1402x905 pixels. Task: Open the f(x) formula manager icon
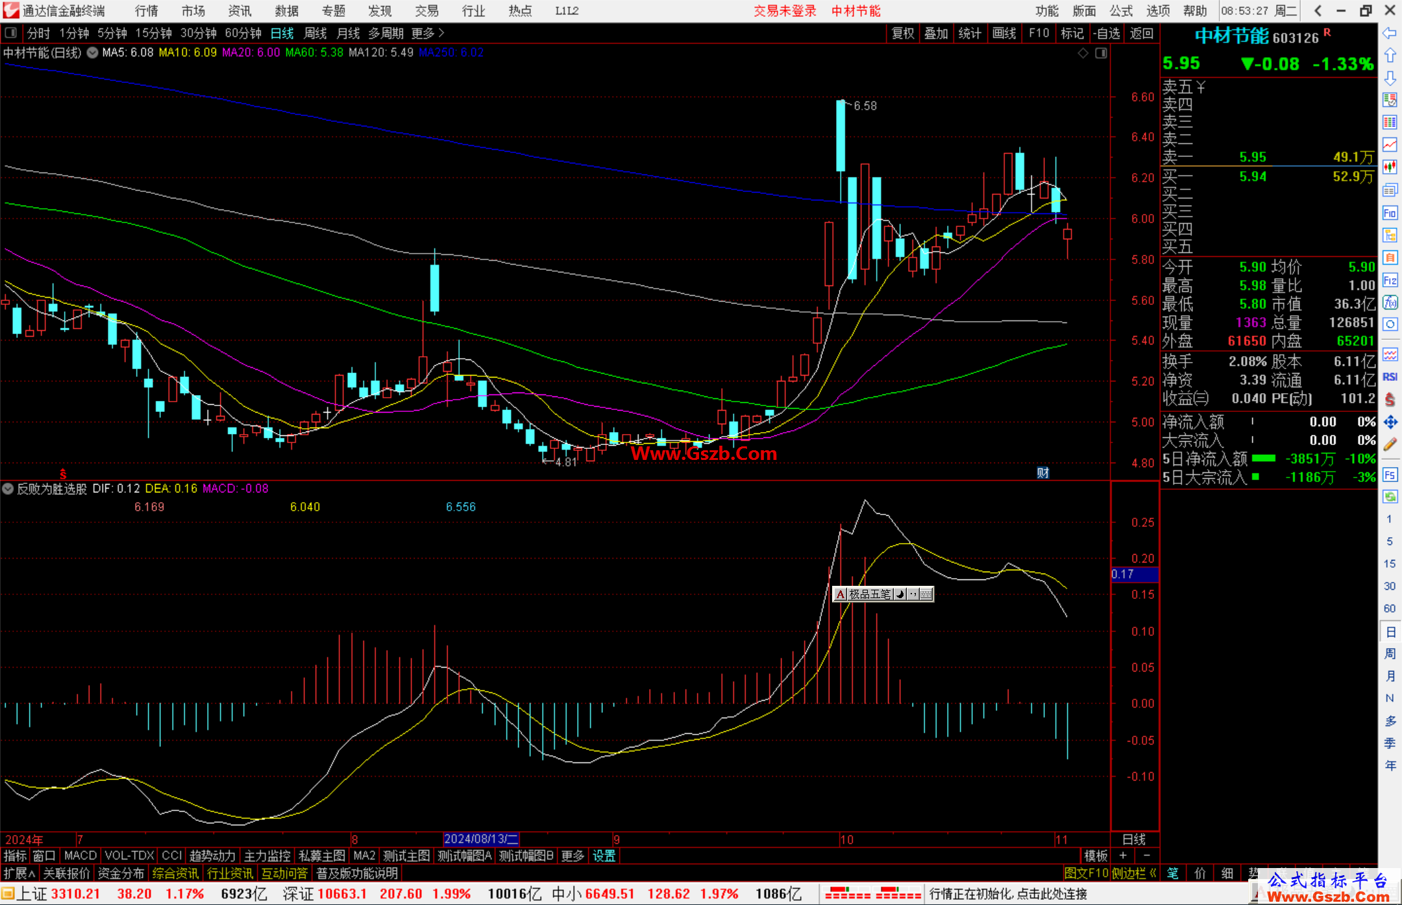click(1390, 302)
